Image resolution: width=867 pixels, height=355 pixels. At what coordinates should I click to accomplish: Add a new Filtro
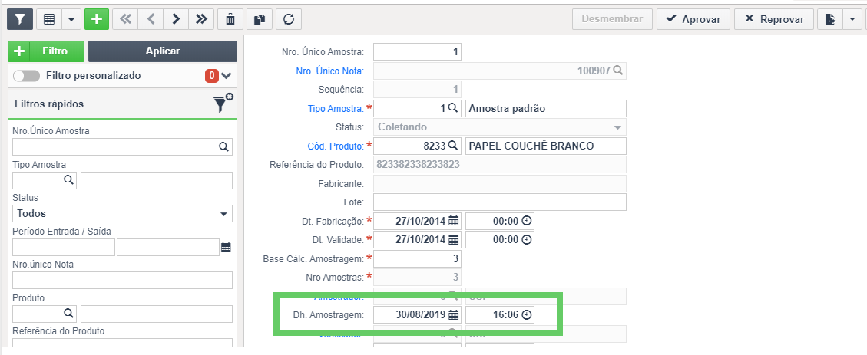click(x=46, y=51)
